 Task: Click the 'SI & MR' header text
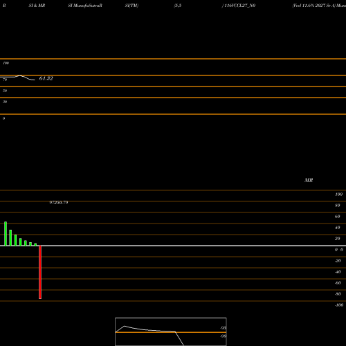click(37, 6)
